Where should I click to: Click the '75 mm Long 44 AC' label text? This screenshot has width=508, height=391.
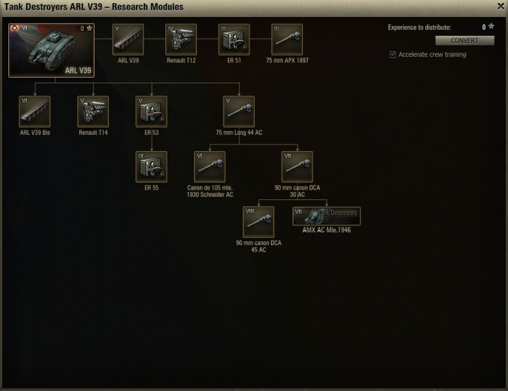(239, 132)
